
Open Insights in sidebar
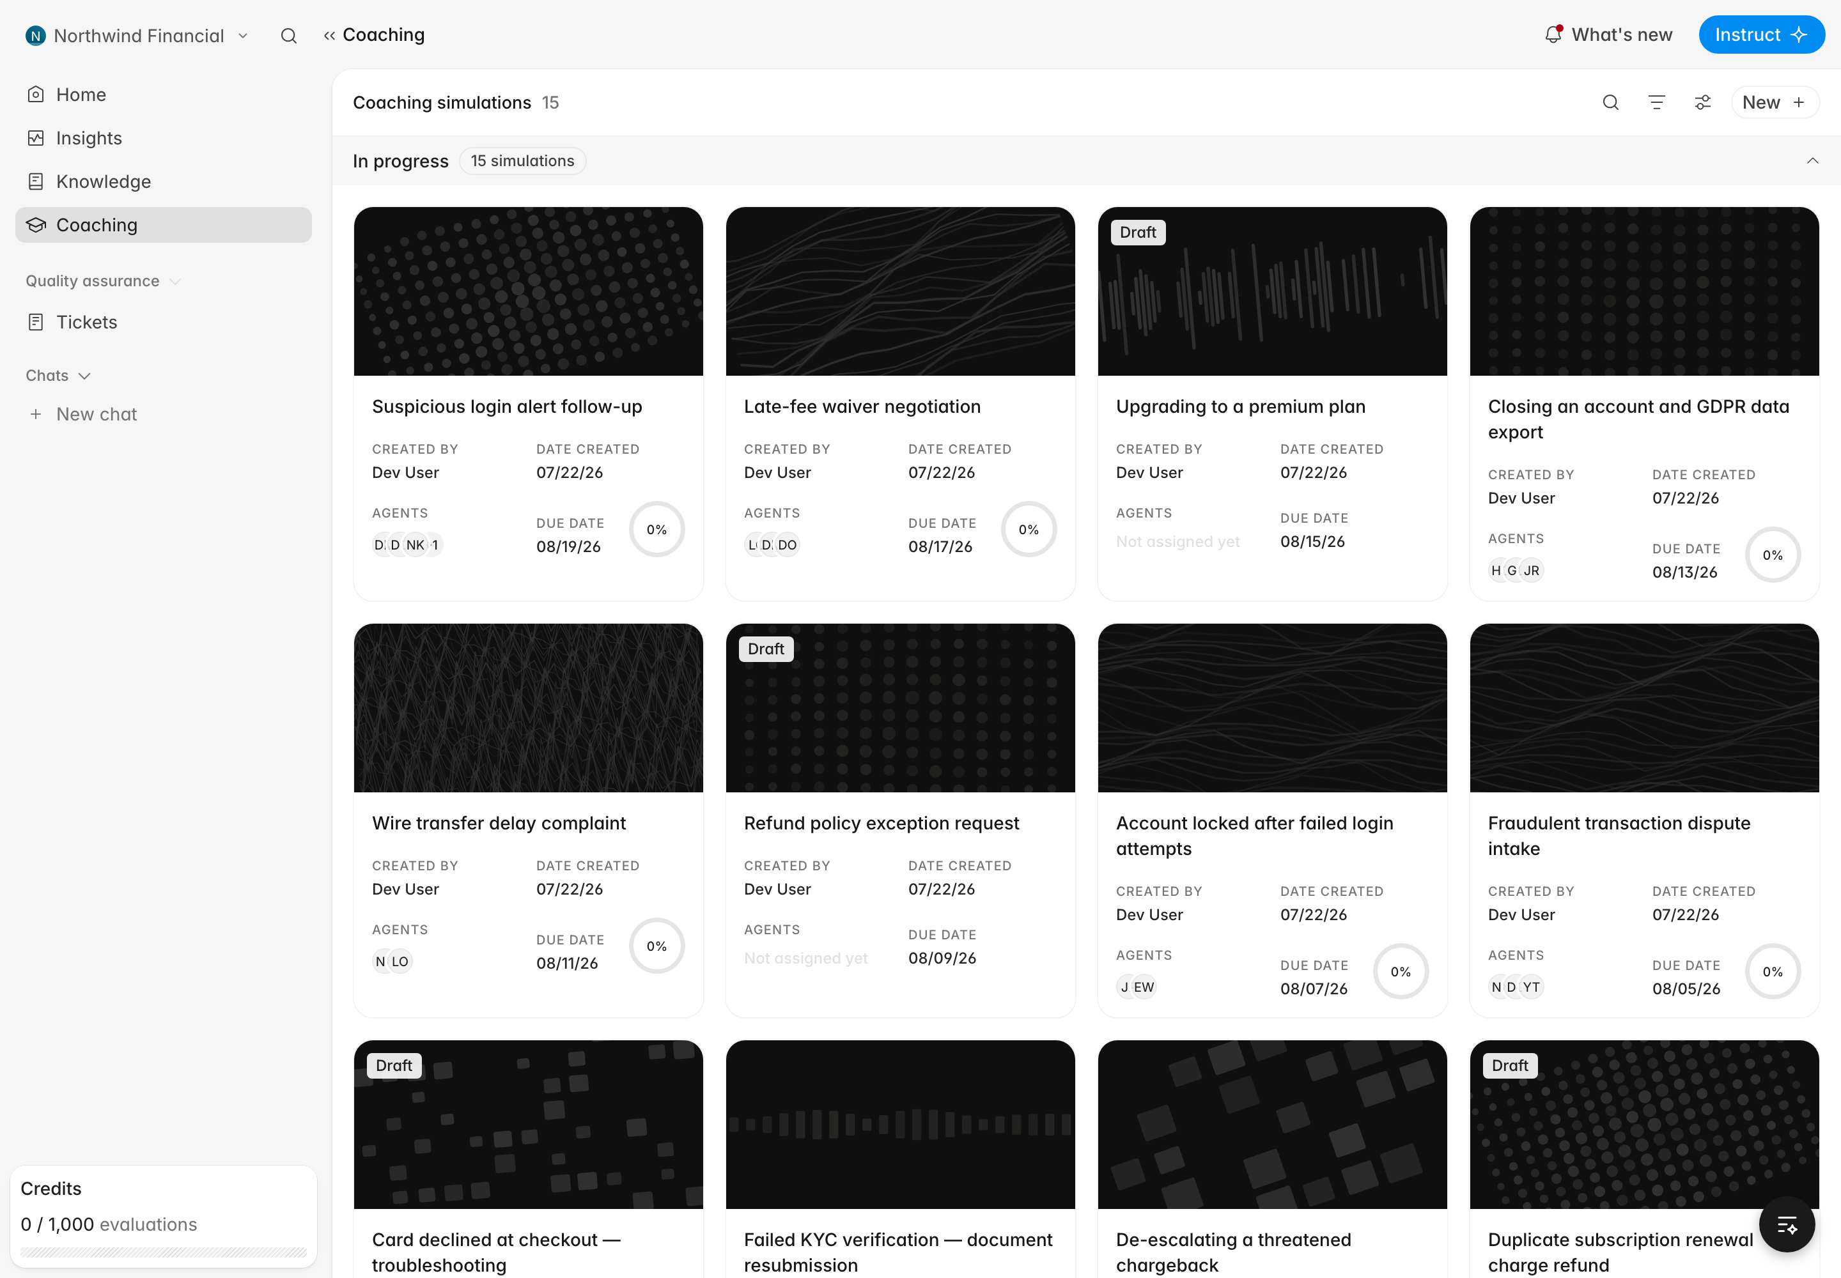click(164, 138)
